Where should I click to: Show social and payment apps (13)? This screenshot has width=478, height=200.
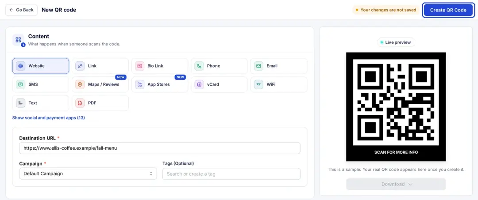pos(49,117)
